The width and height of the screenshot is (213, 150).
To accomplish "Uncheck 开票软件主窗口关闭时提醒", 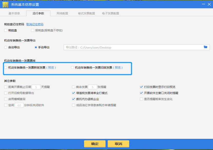I will [141, 93].
